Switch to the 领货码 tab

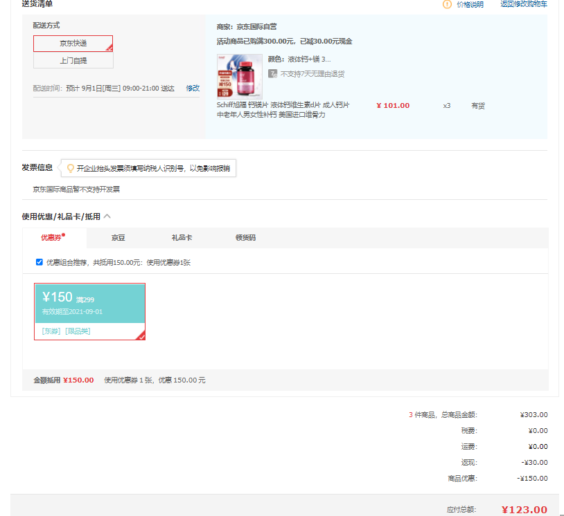click(x=245, y=238)
